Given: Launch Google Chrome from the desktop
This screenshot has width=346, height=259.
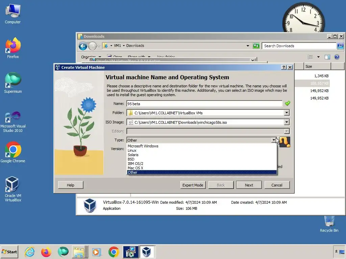Looking at the screenshot, I should pyautogui.click(x=13, y=152).
